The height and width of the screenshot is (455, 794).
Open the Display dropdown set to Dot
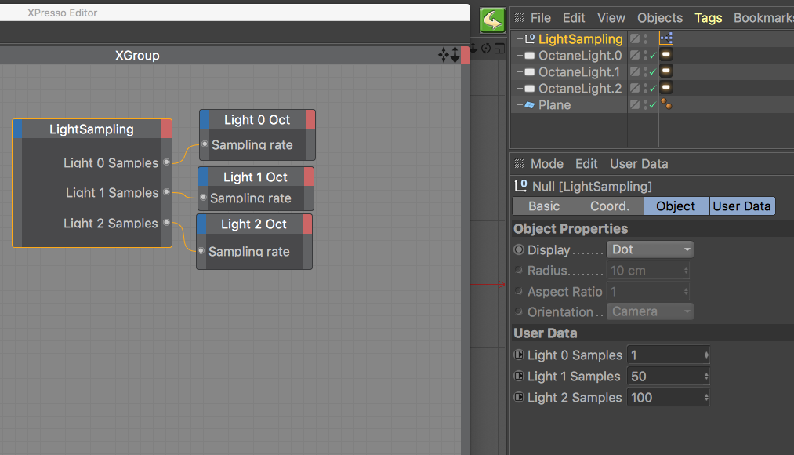pyautogui.click(x=650, y=249)
